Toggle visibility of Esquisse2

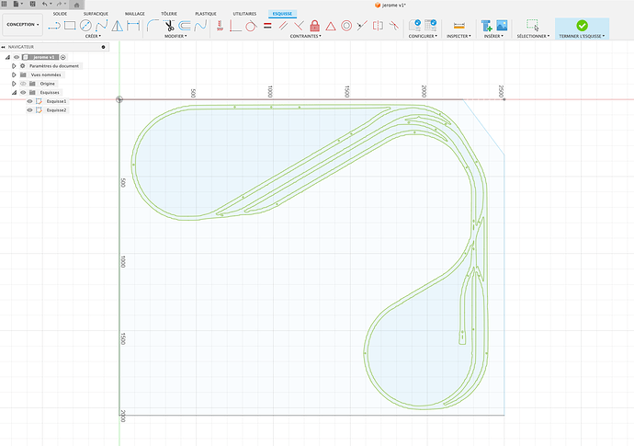click(x=29, y=110)
